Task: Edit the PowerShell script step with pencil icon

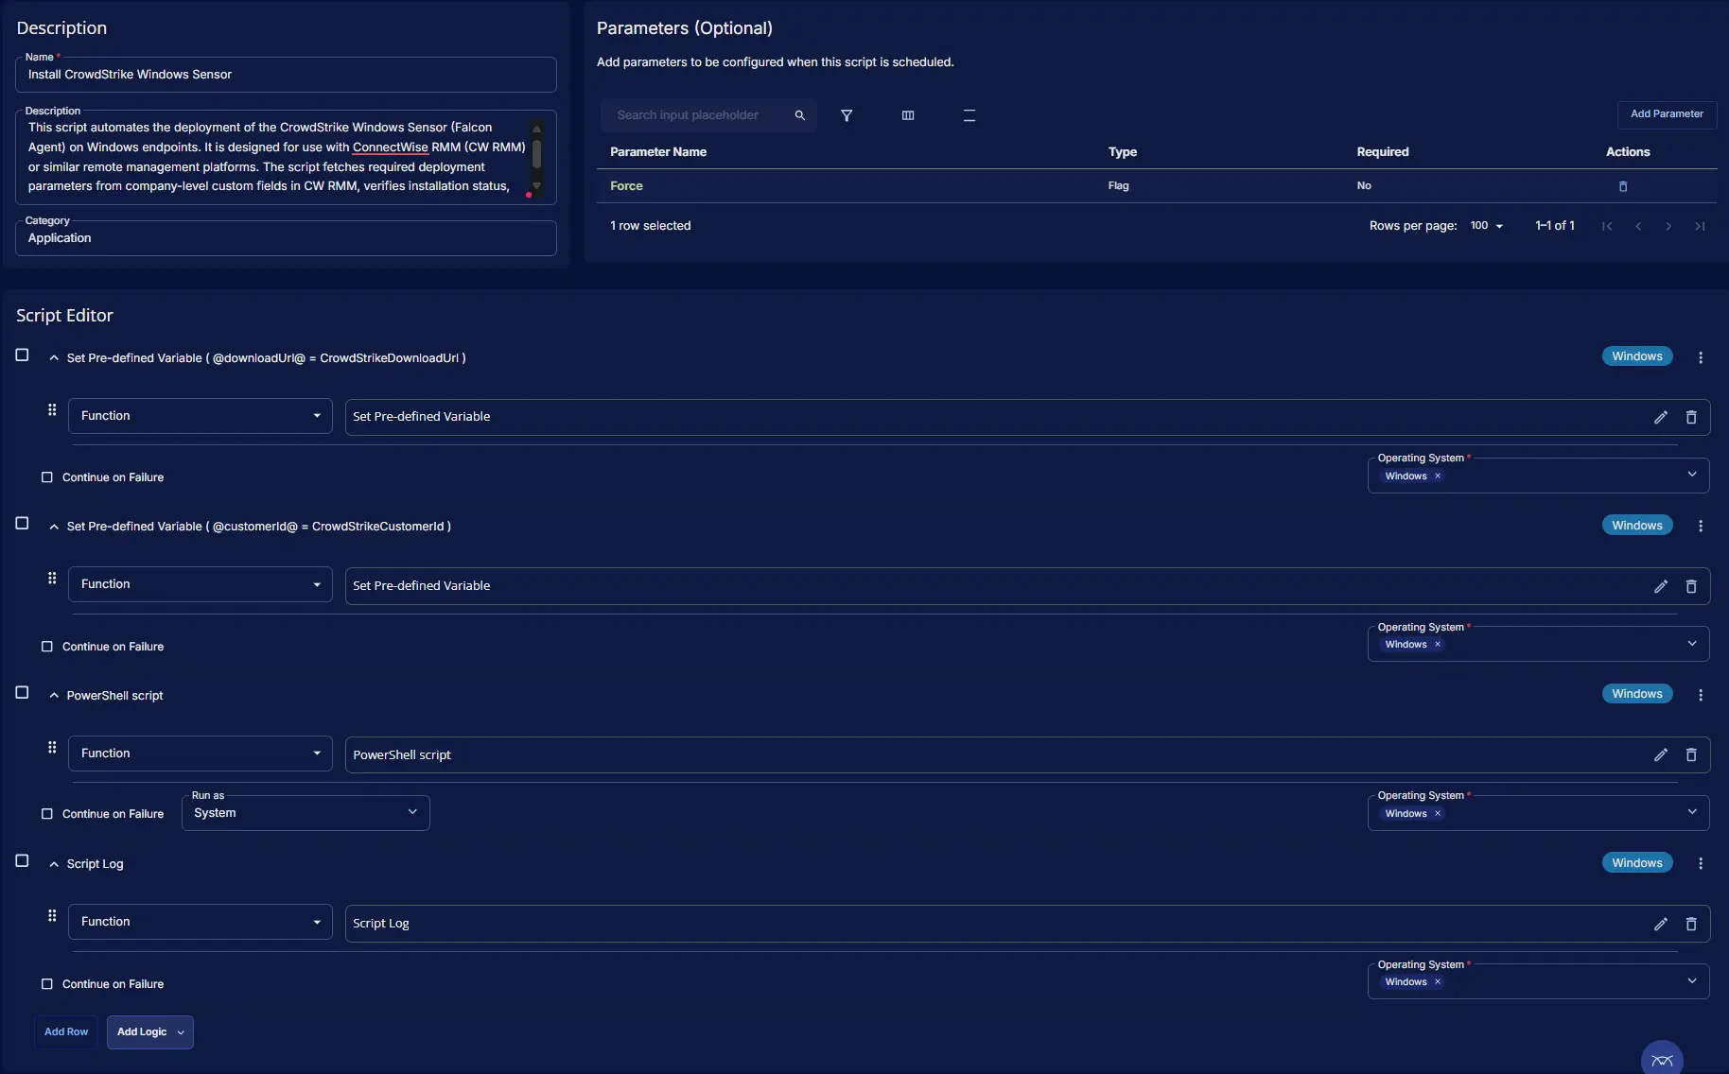Action: pyautogui.click(x=1660, y=754)
